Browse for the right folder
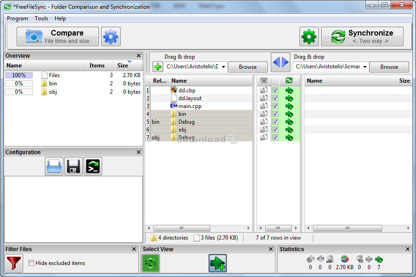Viewport: 416px width, 277px height. (x=389, y=67)
